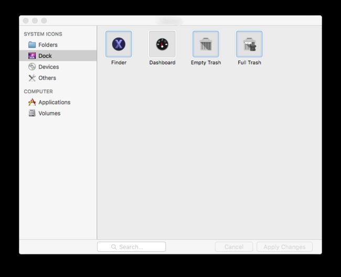Open the Devices sidebar category
The width and height of the screenshot is (341, 277).
(58, 67)
